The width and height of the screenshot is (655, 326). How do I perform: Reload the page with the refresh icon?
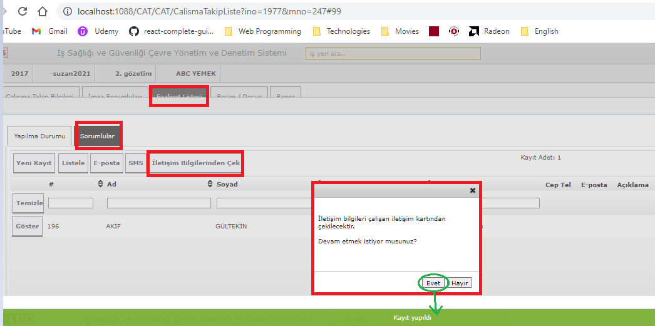[x=22, y=11]
